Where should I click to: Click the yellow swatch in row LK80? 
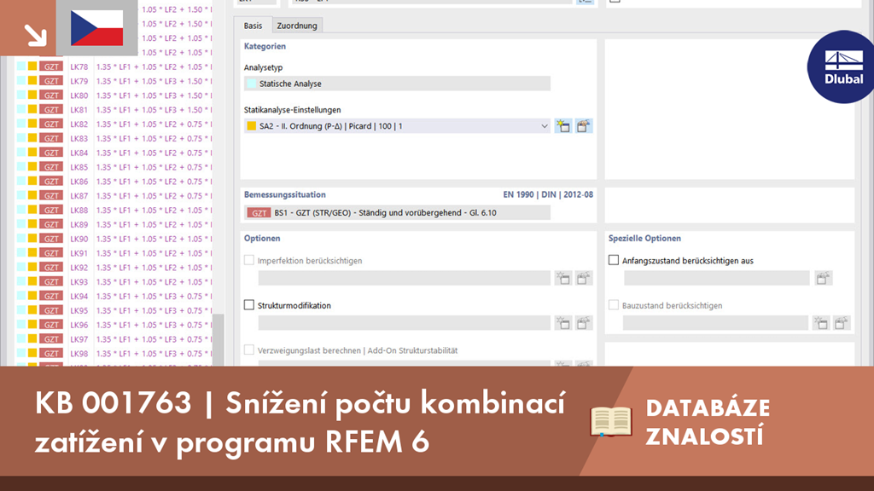point(33,95)
